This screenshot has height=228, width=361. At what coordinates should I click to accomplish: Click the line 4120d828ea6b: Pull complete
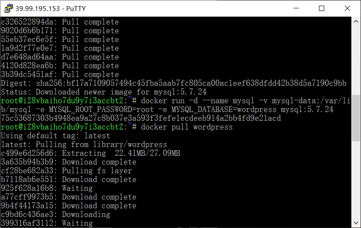[x=60, y=66]
